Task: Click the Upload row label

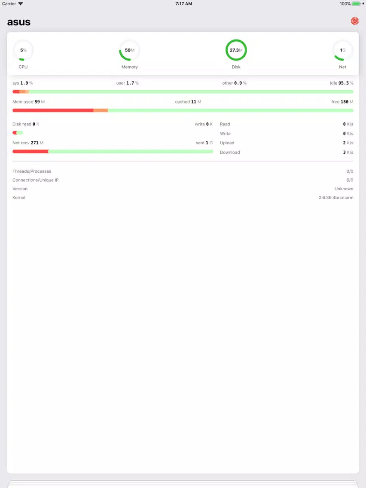Action: click(227, 143)
